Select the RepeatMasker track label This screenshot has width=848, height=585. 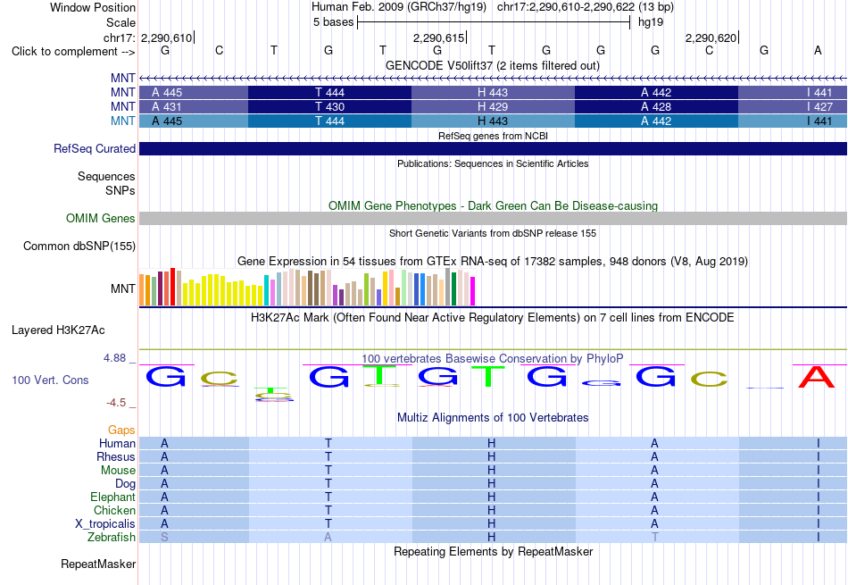click(x=98, y=564)
